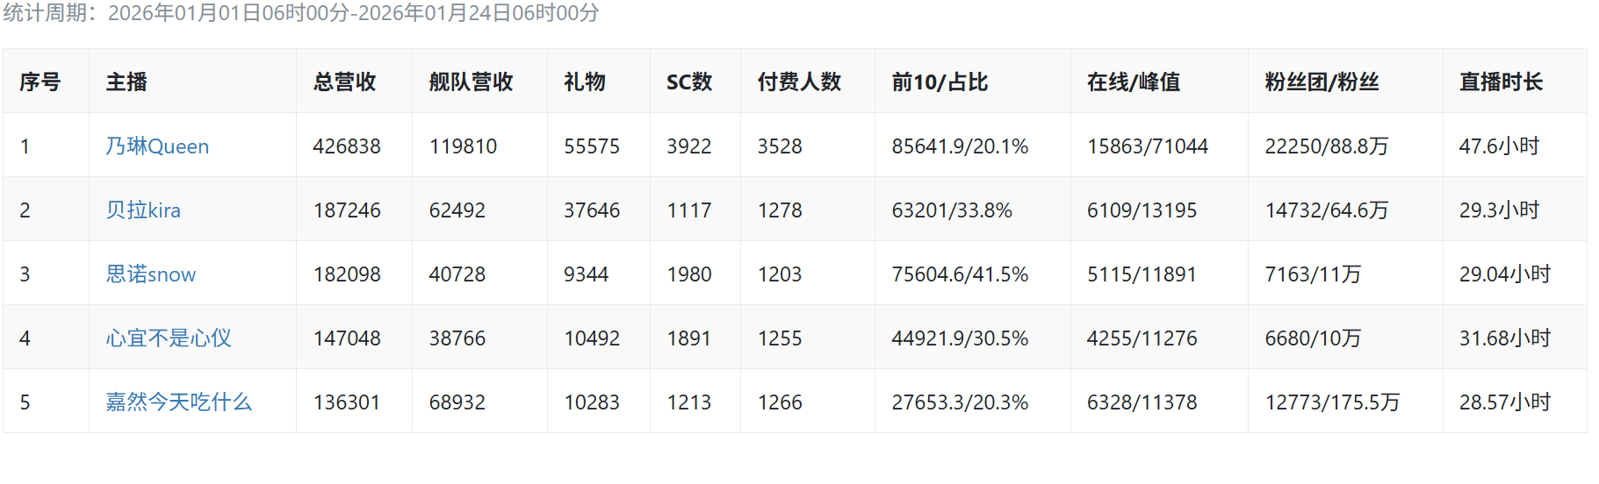Click the 主播 column header

tap(126, 82)
